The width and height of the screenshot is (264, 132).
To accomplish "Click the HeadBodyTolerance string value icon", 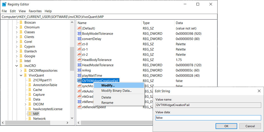I will (79, 60).
